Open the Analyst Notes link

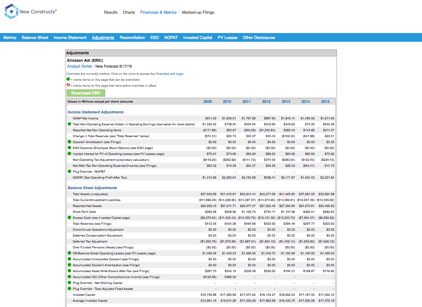tap(80, 66)
